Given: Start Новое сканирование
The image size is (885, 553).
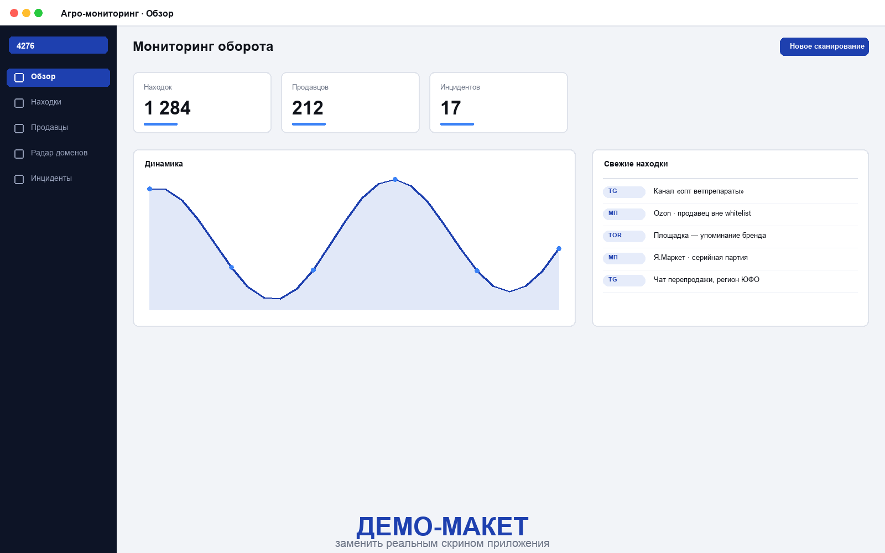Looking at the screenshot, I should (824, 46).
